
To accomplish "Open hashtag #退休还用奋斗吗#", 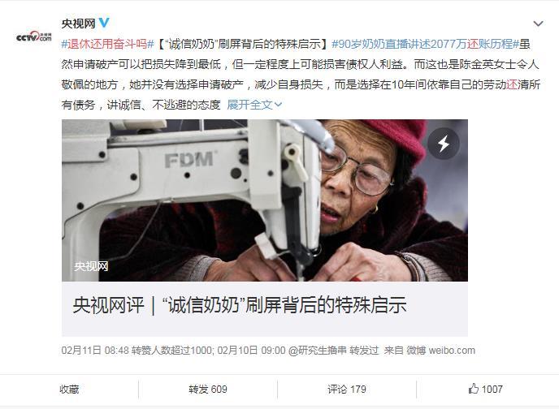I will pyautogui.click(x=107, y=44).
